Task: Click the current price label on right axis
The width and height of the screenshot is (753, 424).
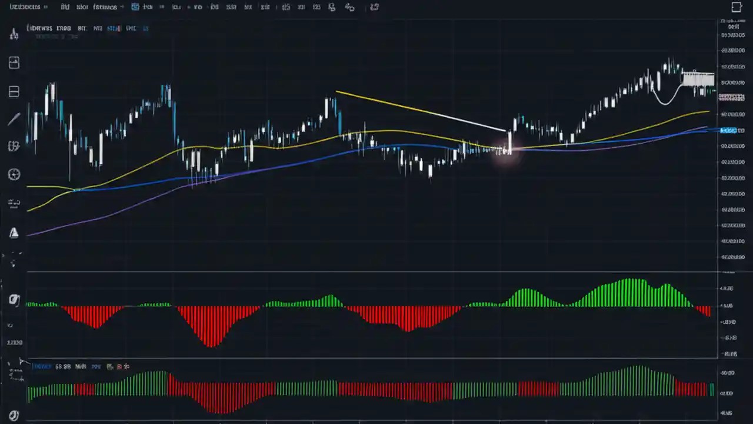Action: click(x=729, y=130)
